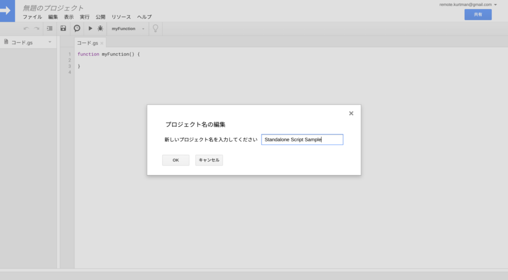Click the プロジェクト名の編集 dialog heading

(195, 125)
